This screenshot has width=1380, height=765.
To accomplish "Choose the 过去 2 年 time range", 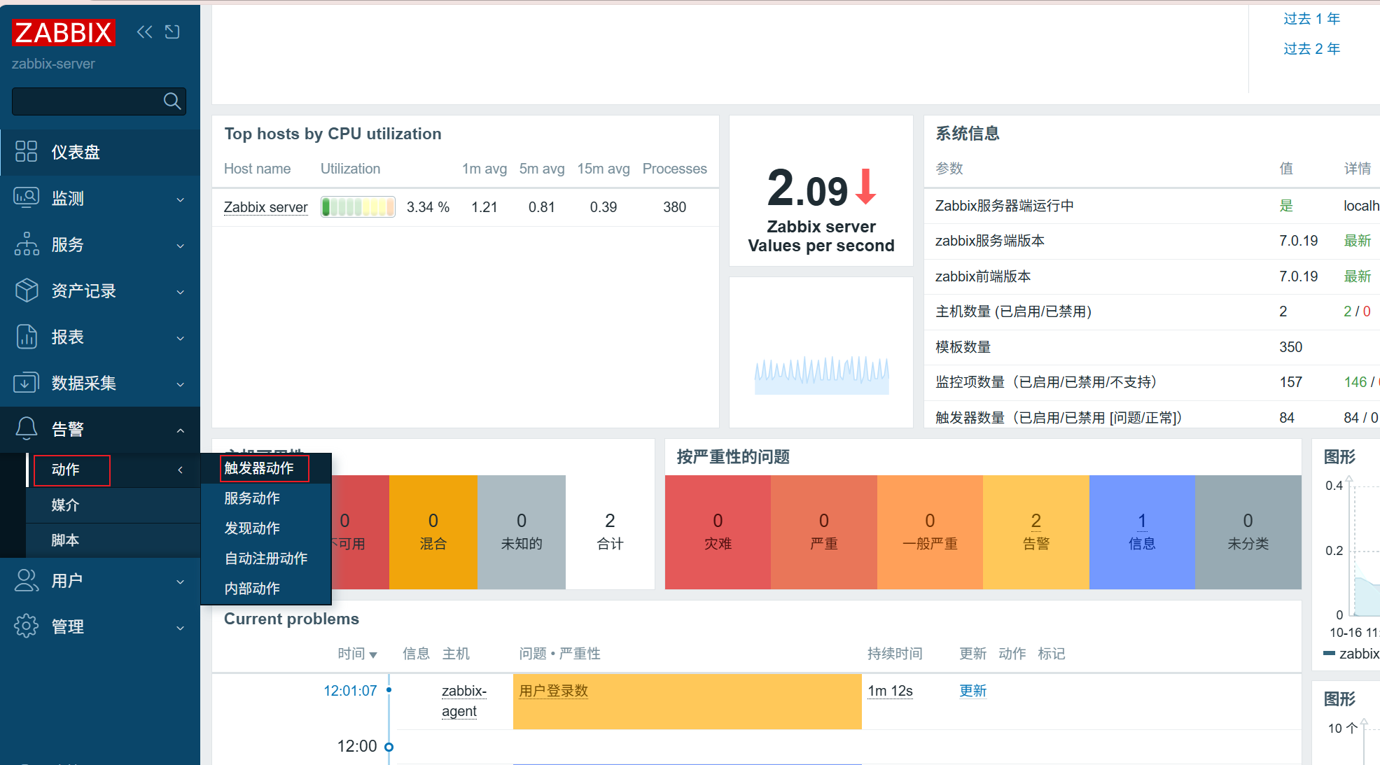I will point(1312,48).
